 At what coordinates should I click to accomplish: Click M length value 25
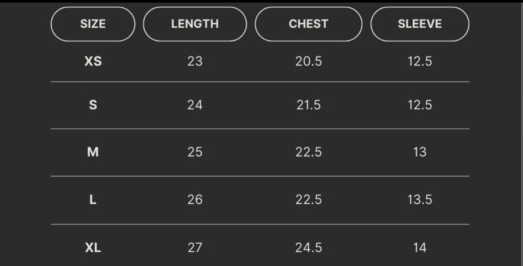195,152
